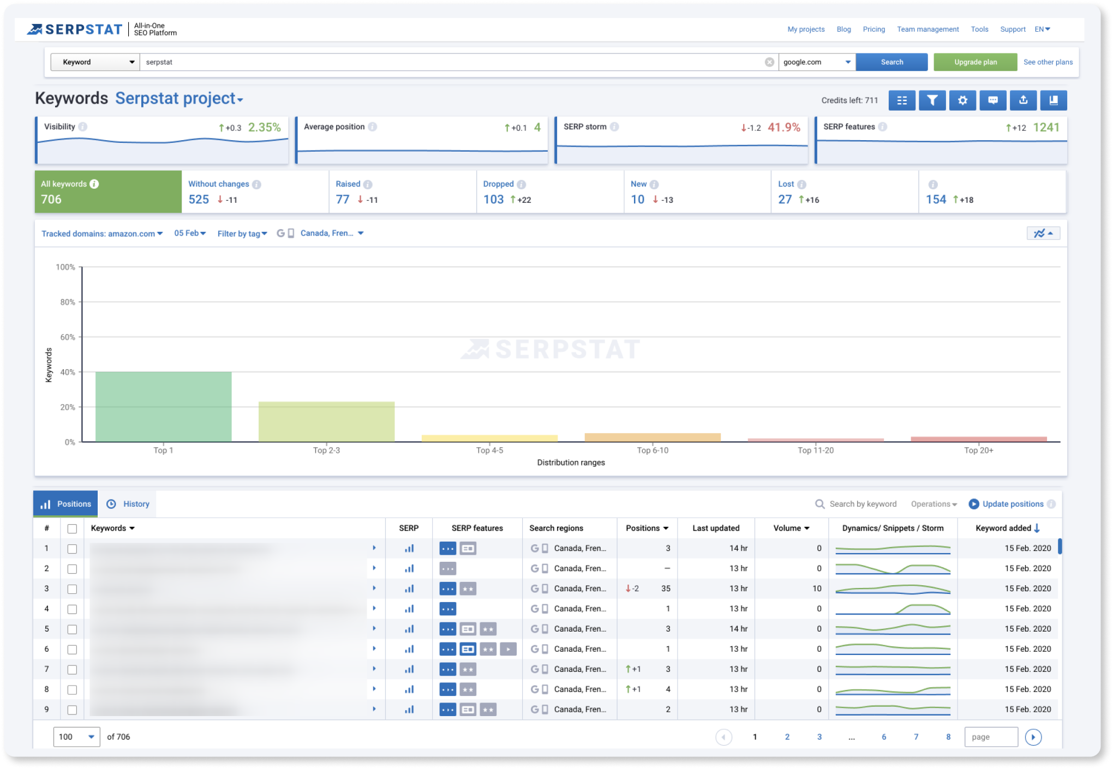Open the Canada, Fren... region dropdown
1113x769 pixels.
[x=332, y=233]
